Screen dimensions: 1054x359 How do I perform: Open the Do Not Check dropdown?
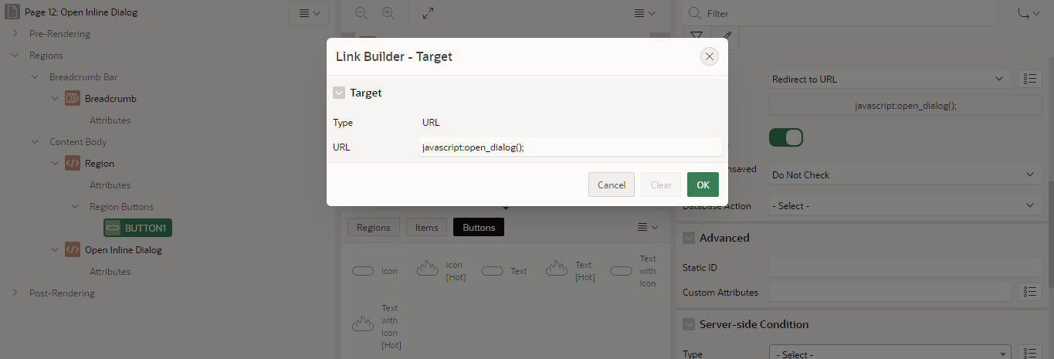905,174
